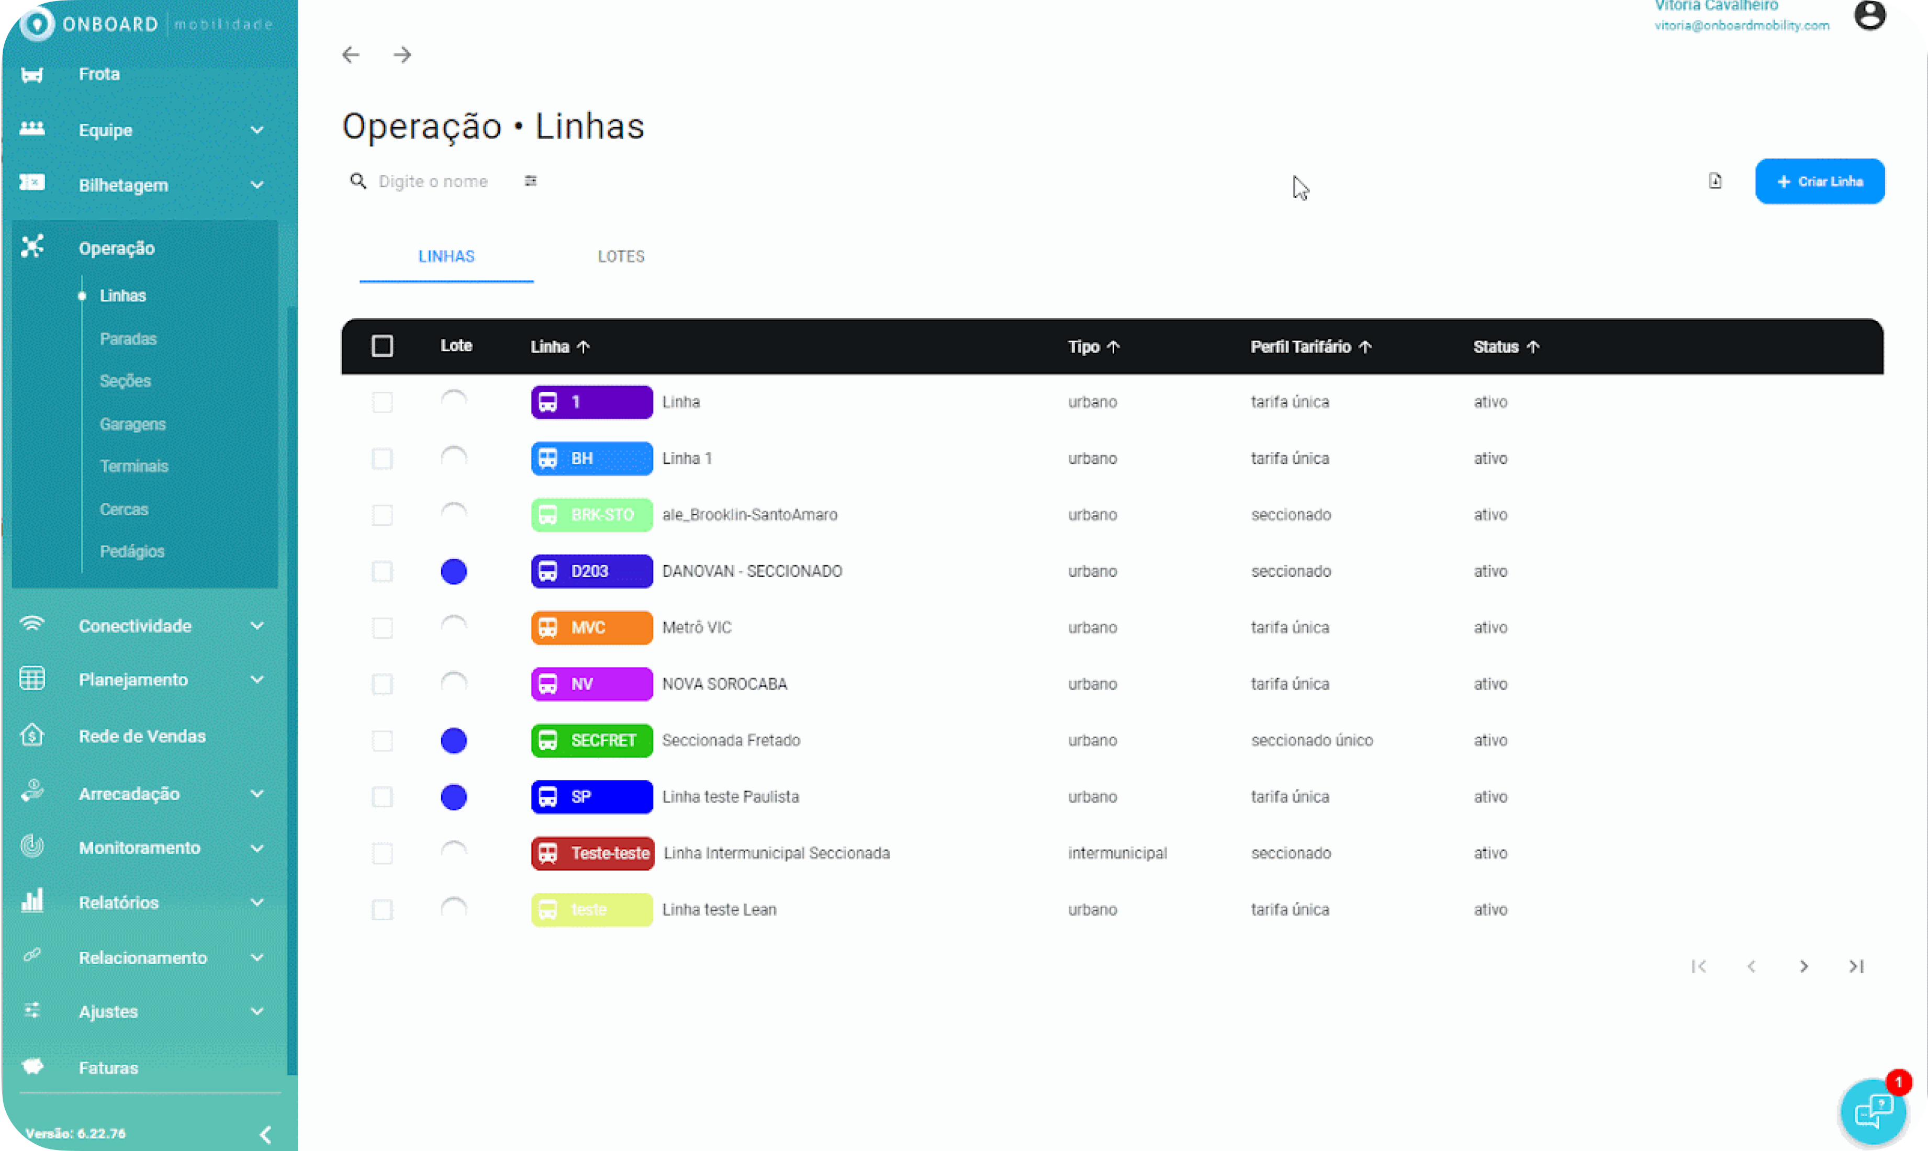
Task: Expand the Monitoramento menu chevron
Action: point(257,848)
